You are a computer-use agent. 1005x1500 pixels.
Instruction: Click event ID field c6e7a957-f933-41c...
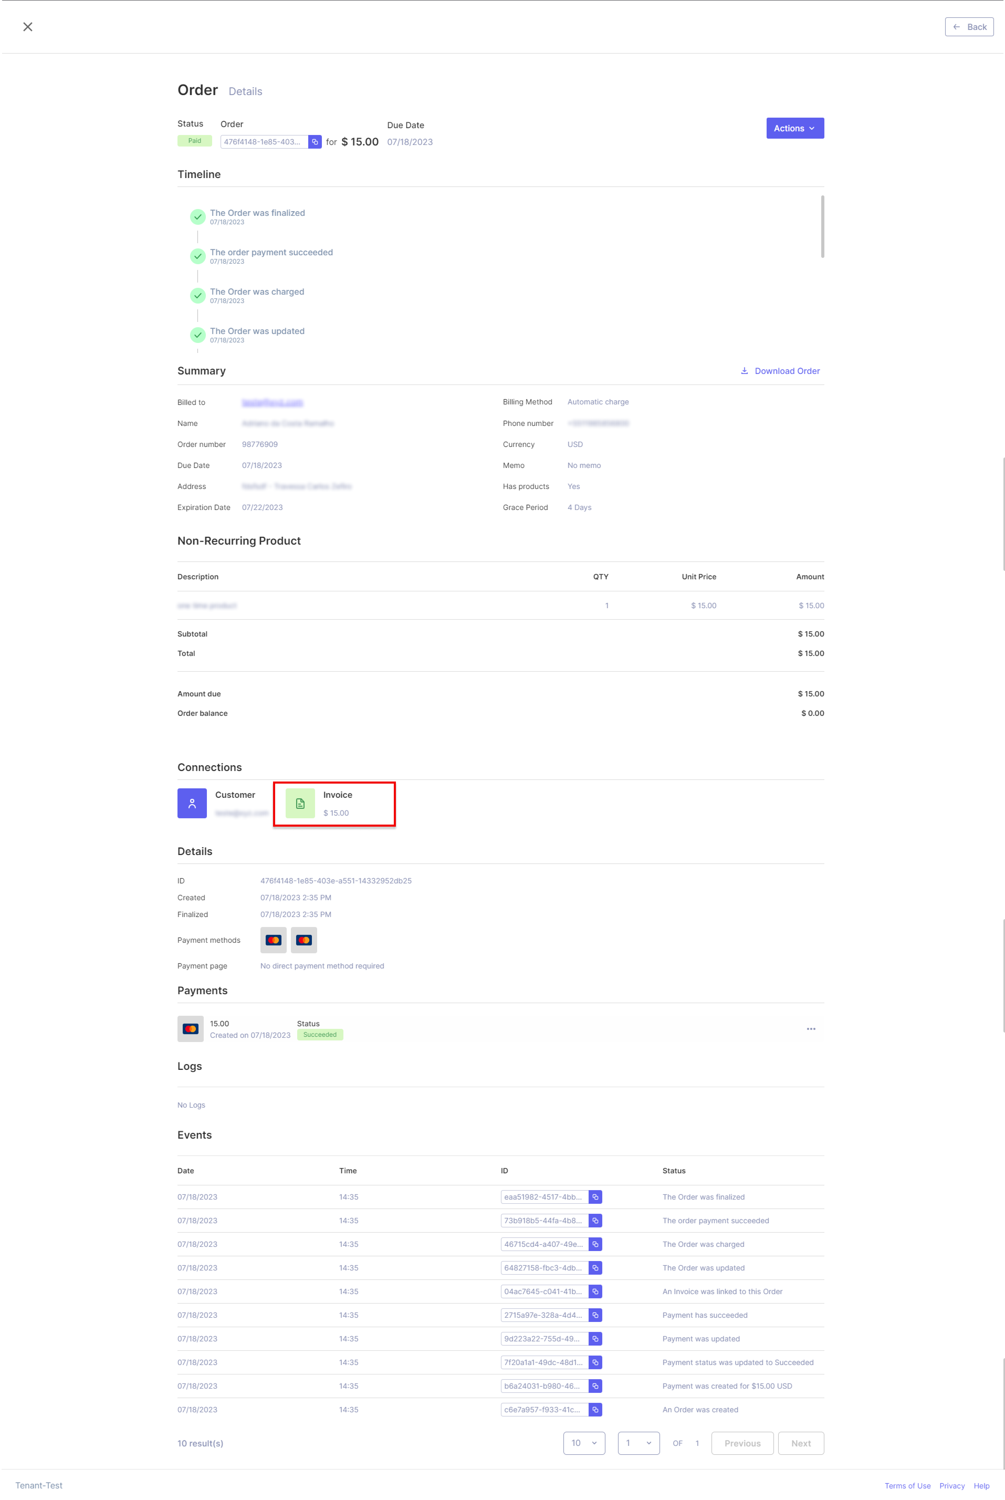(545, 1410)
